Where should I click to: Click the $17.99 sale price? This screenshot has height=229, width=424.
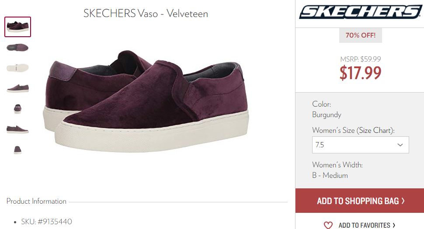pos(360,73)
